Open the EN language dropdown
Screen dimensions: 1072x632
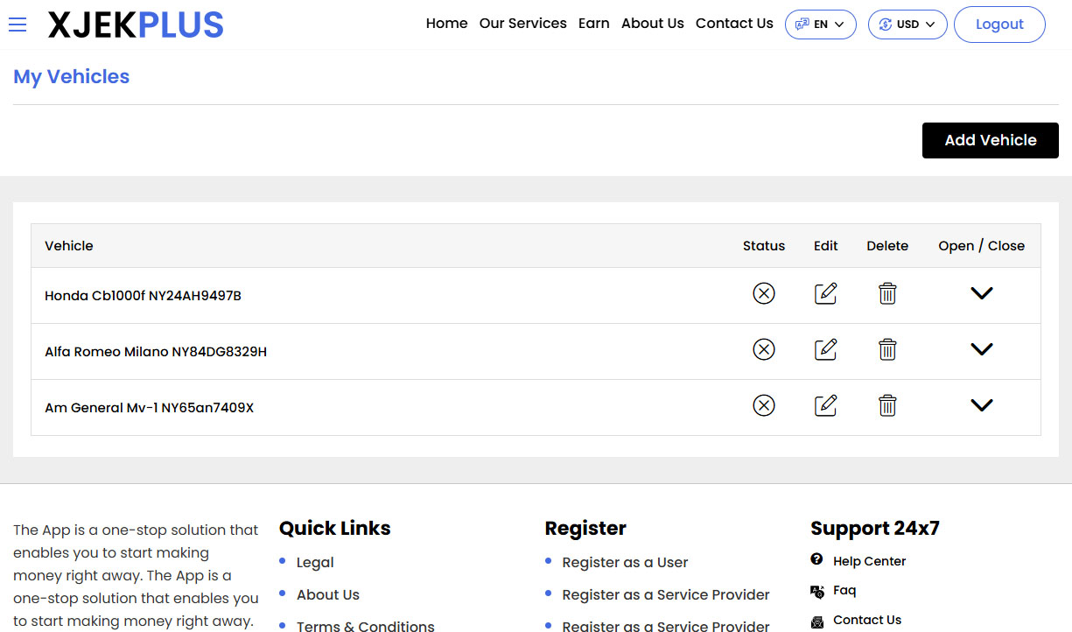tap(820, 25)
